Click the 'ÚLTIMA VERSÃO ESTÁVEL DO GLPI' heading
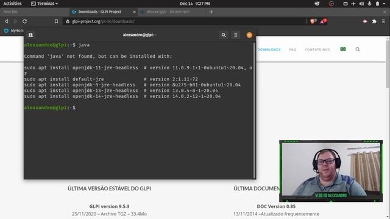The width and height of the screenshot is (390, 219). (109, 189)
